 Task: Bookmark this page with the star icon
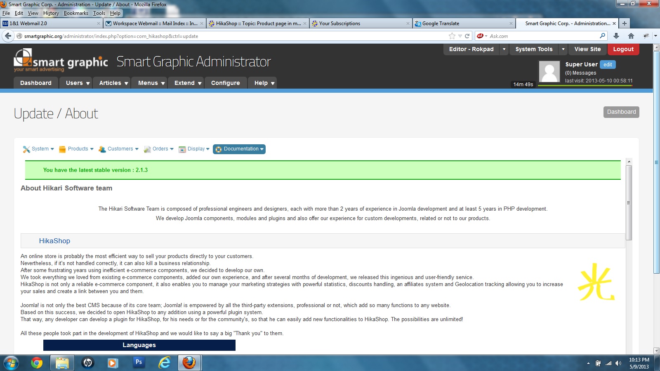pos(452,36)
